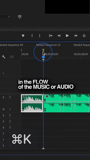This screenshot has height=160, width=90.
Task: Select the green marker above the playhead
Action: (x=43, y=50)
